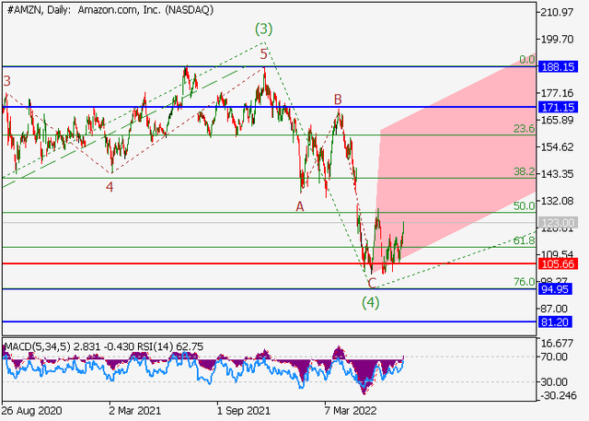This screenshot has width=589, height=421.
Task: Click the '26 Aug 2020' date label
Action: tap(31, 411)
